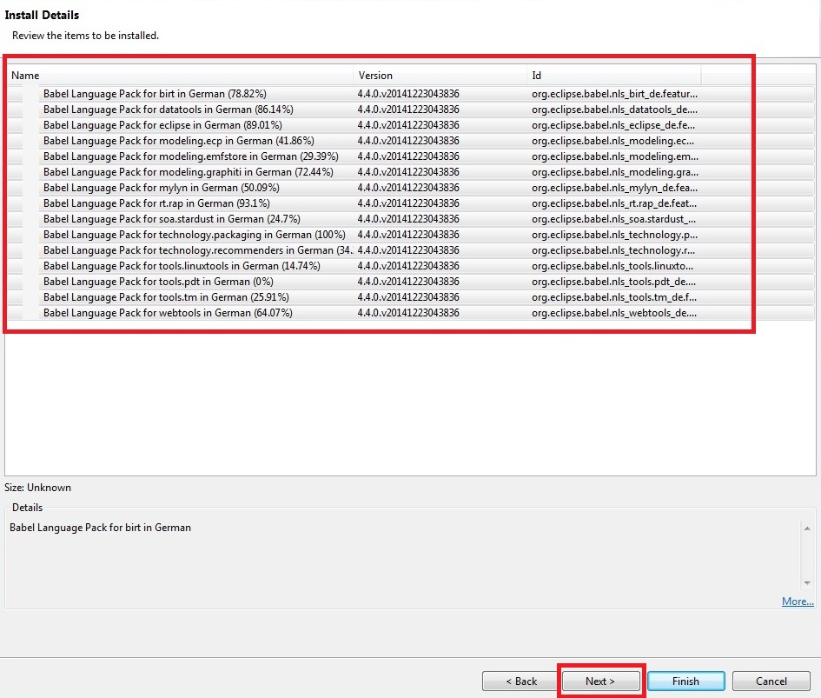Click the Id org.eclipse.babel.nls_eclipse_de.fe...

click(613, 125)
